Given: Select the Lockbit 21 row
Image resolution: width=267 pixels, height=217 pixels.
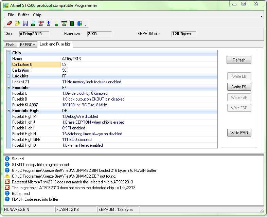Looking at the screenshot, I should tap(114, 82).
